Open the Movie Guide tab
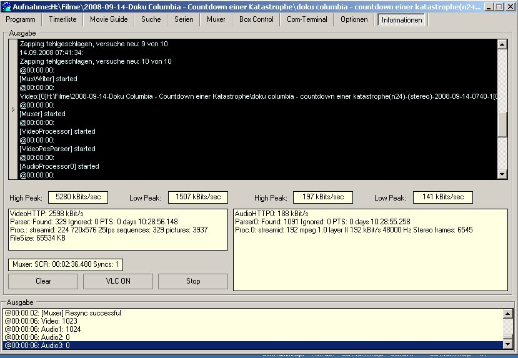 click(x=109, y=19)
